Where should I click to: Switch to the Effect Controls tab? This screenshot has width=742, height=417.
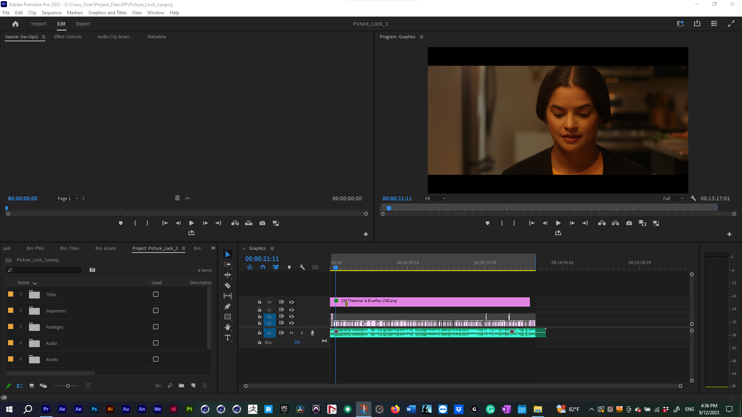(x=68, y=37)
